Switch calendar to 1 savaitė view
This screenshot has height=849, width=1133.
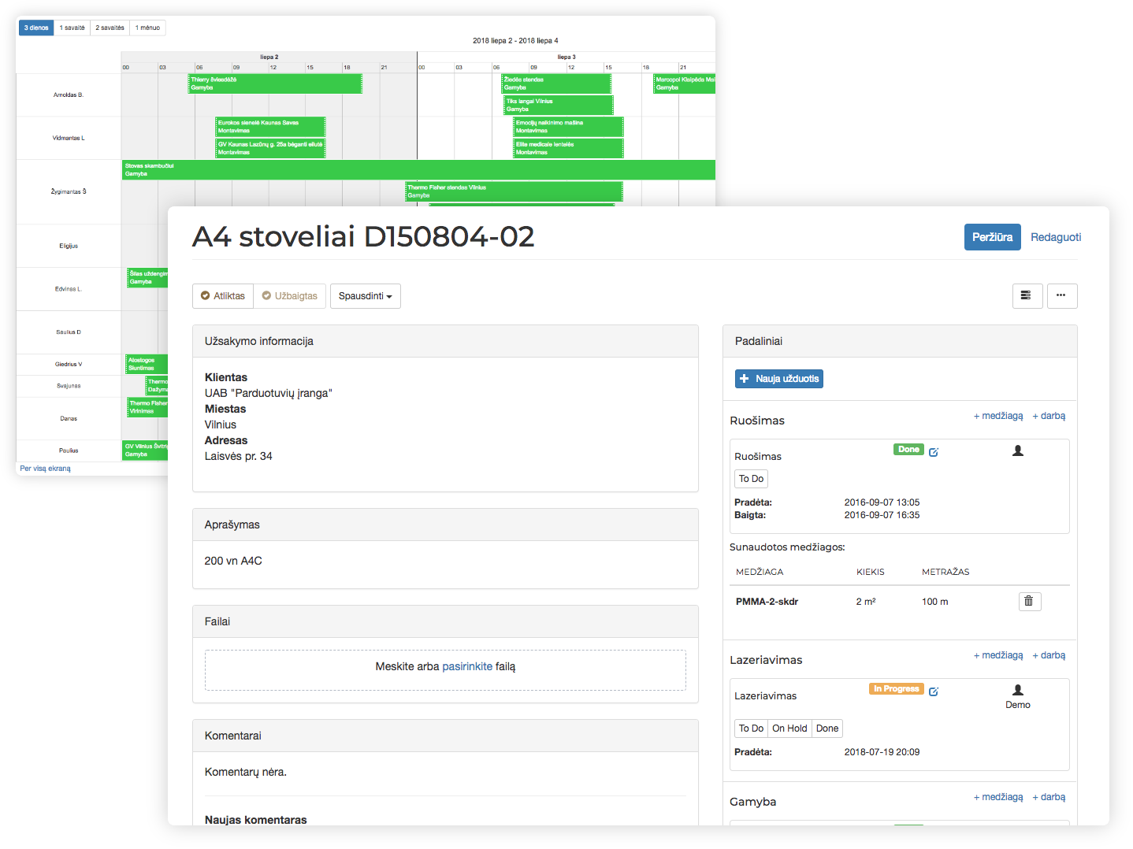coord(72,28)
